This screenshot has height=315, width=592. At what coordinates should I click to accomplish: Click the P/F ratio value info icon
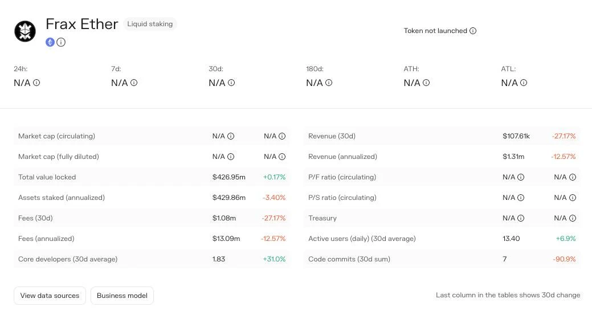pyautogui.click(x=521, y=177)
